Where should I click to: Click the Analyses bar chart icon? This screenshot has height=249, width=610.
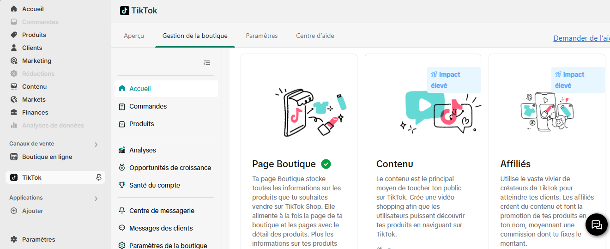(x=122, y=150)
